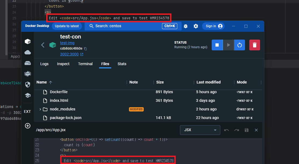Stop the test-con container
The height and width of the screenshot is (164, 299).
click(217, 45)
